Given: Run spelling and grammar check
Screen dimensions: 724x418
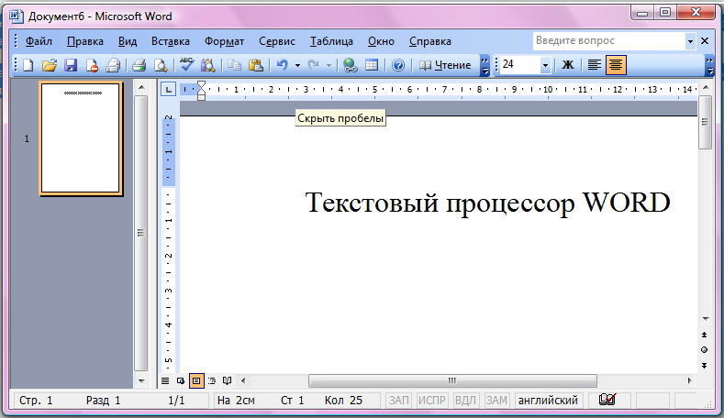Looking at the screenshot, I should (x=186, y=65).
